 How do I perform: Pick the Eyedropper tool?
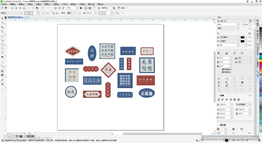click(2, 80)
